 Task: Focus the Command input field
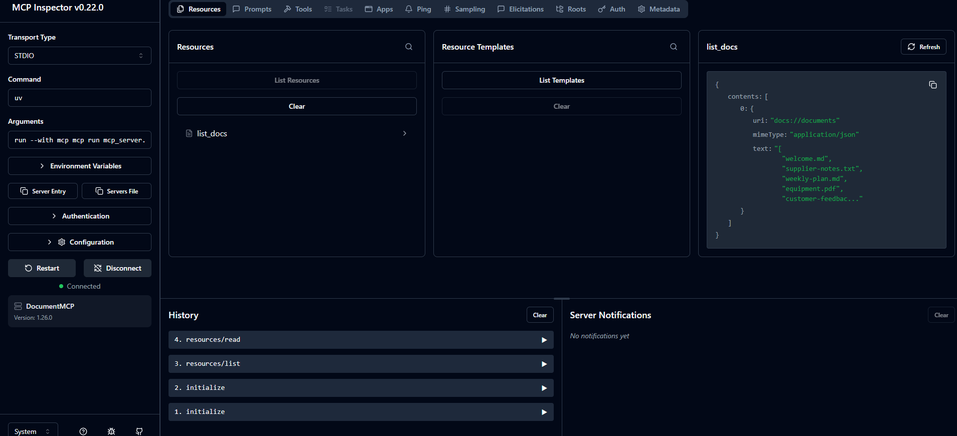(x=80, y=98)
